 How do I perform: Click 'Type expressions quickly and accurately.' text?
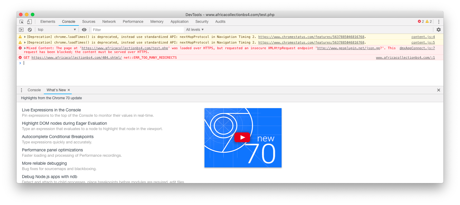pos(57,142)
